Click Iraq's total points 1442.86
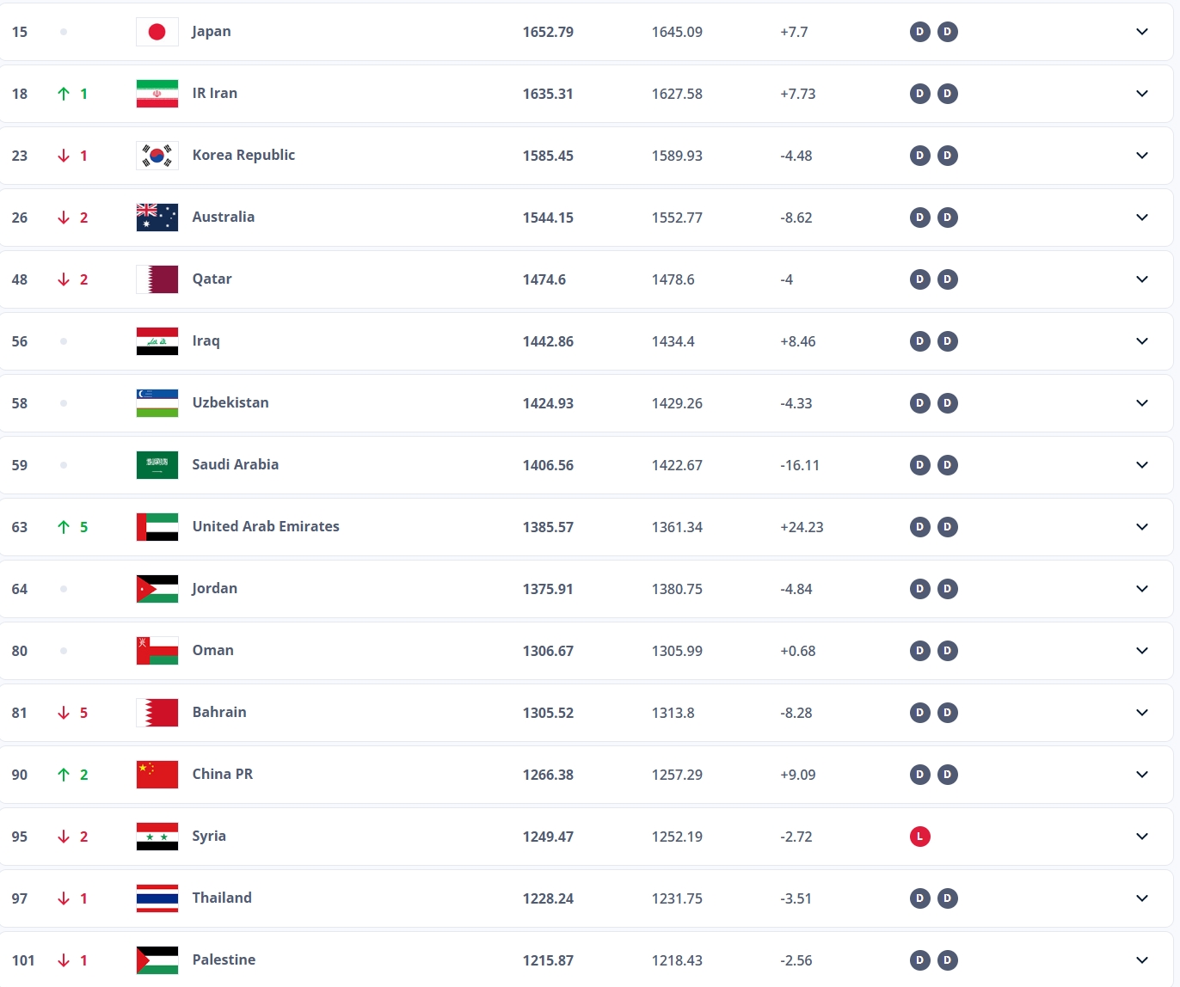The height and width of the screenshot is (987, 1180). pyautogui.click(x=548, y=341)
